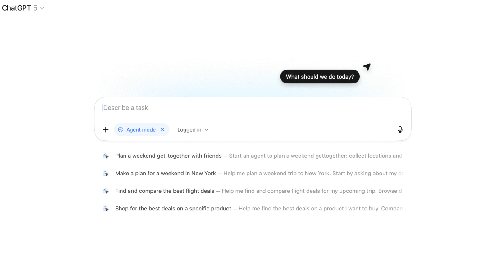Toggle the Agent mode label

pos(141,130)
